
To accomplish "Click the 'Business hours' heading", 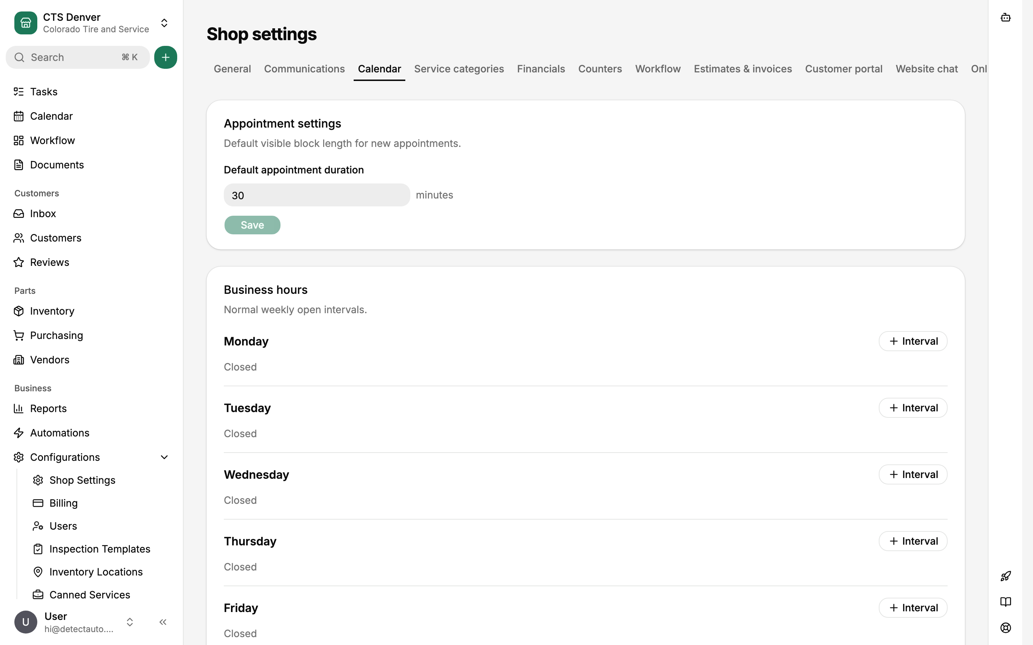I will 265,290.
